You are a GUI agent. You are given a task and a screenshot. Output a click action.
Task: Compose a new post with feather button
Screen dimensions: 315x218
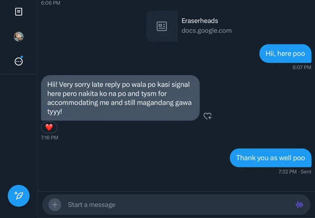point(19,196)
